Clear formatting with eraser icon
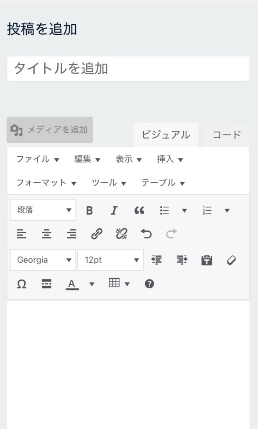The width and height of the screenshot is (258, 429). click(231, 260)
